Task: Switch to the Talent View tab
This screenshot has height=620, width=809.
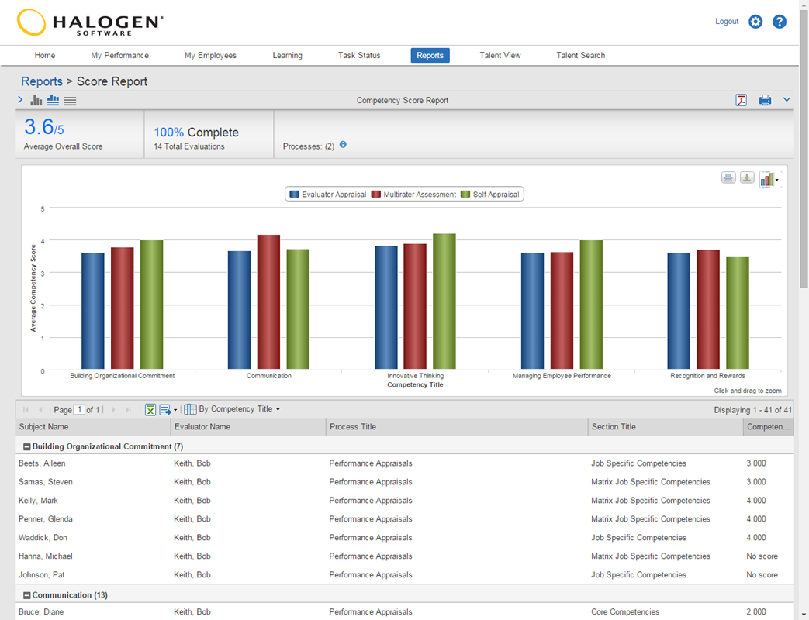Action: 500,55
